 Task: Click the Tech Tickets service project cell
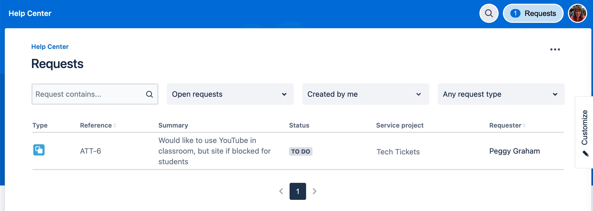coord(398,152)
